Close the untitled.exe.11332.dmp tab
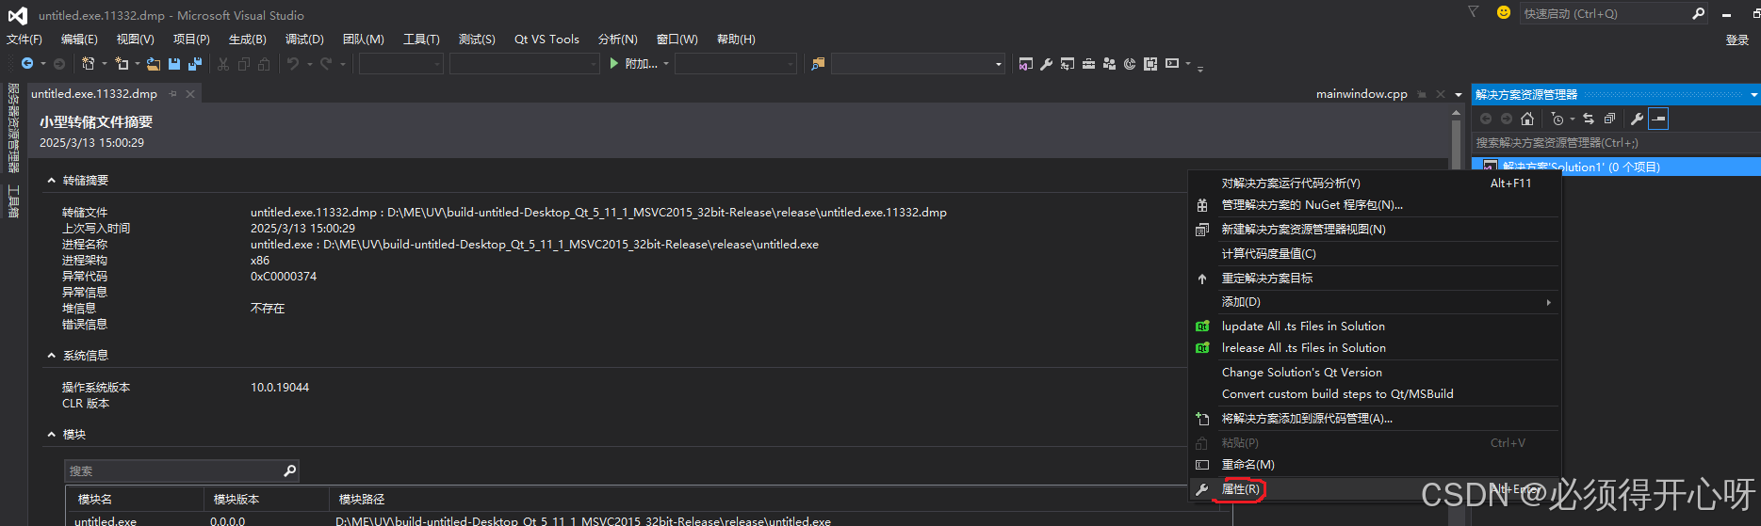The width and height of the screenshot is (1761, 526). 190,94
